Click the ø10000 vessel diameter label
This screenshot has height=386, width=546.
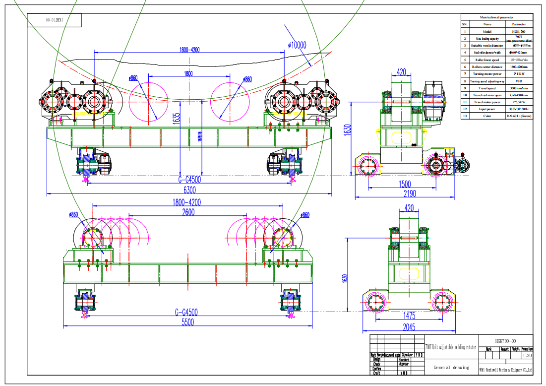(x=297, y=45)
